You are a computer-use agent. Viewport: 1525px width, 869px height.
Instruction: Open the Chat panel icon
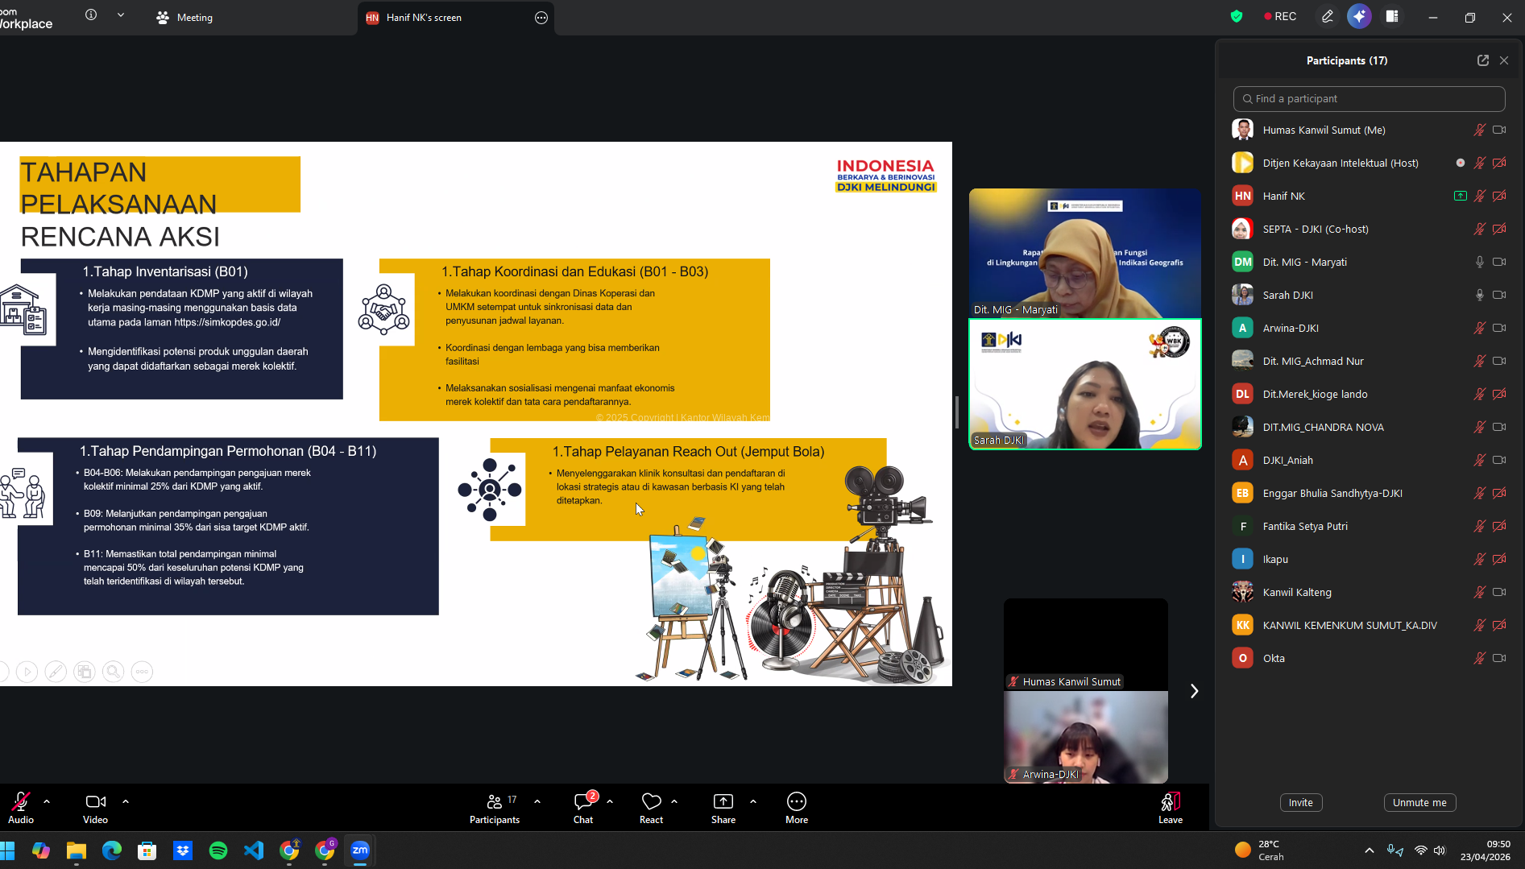pos(583,802)
